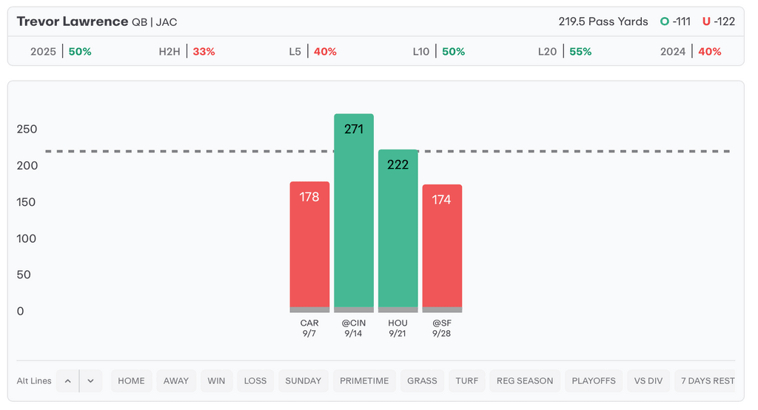The height and width of the screenshot is (410, 758).
Task: Enable the LOSS filter chip
Action: [255, 381]
